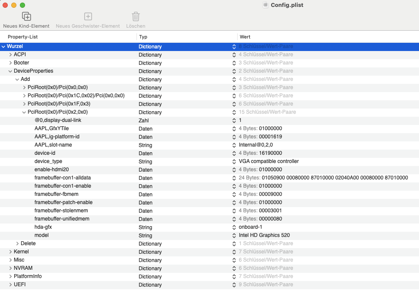The image size is (419, 294).
Task: Click value VGA compatible controller
Action: [269, 161]
